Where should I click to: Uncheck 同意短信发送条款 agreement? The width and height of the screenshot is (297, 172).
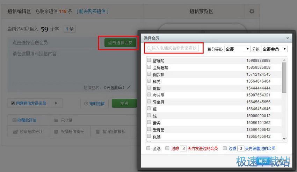13,103
